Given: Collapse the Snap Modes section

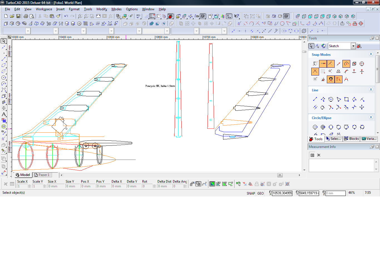Looking at the screenshot, I should [371, 54].
